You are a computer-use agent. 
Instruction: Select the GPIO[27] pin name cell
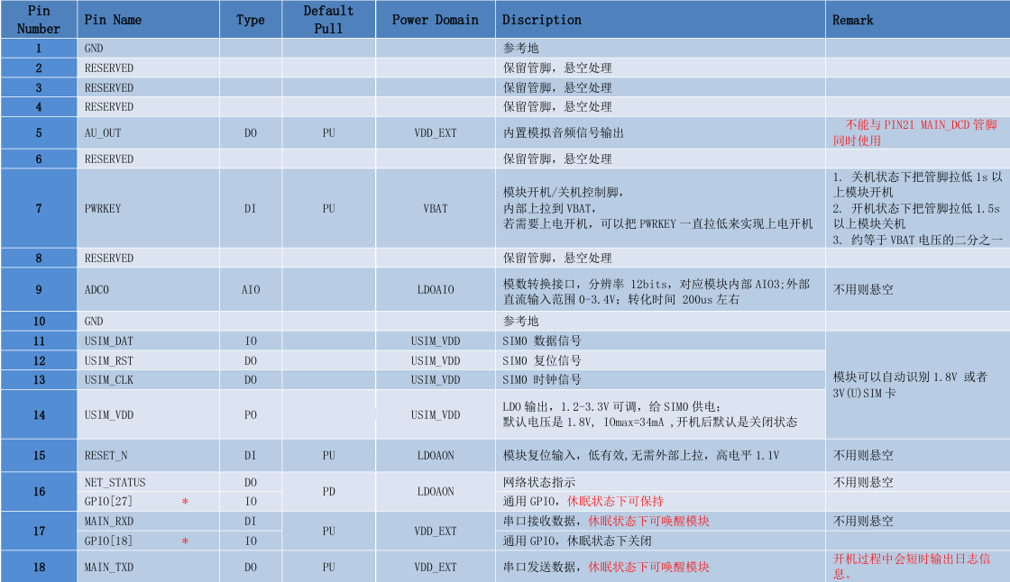pyautogui.click(x=148, y=502)
